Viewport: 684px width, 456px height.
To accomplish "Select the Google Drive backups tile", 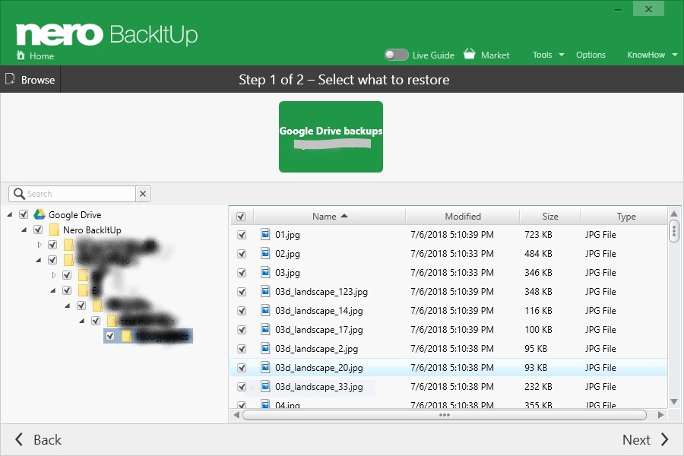I will (x=331, y=137).
